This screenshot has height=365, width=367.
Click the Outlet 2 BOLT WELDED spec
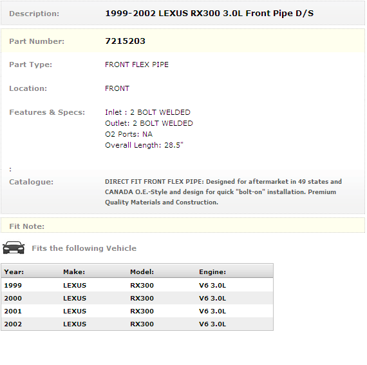pyautogui.click(x=149, y=123)
